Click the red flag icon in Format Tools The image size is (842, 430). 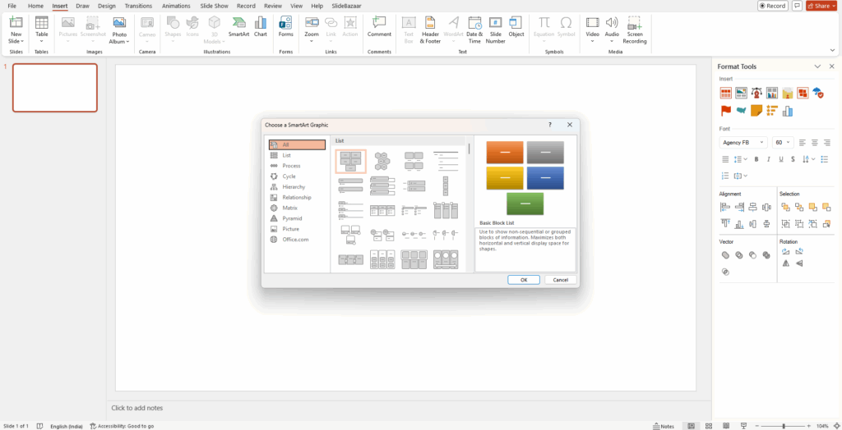(725, 111)
